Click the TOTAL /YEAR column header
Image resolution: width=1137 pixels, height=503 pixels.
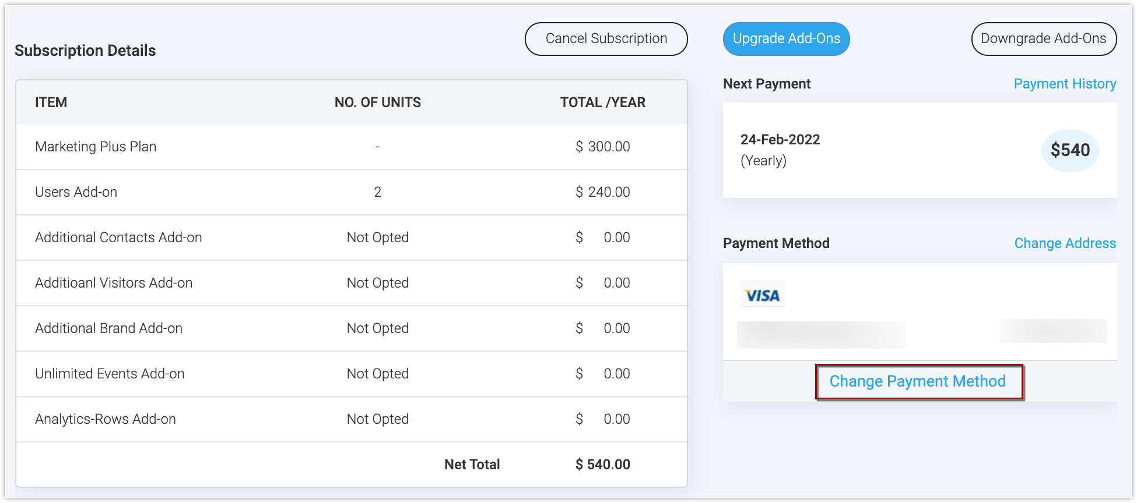pyautogui.click(x=603, y=102)
